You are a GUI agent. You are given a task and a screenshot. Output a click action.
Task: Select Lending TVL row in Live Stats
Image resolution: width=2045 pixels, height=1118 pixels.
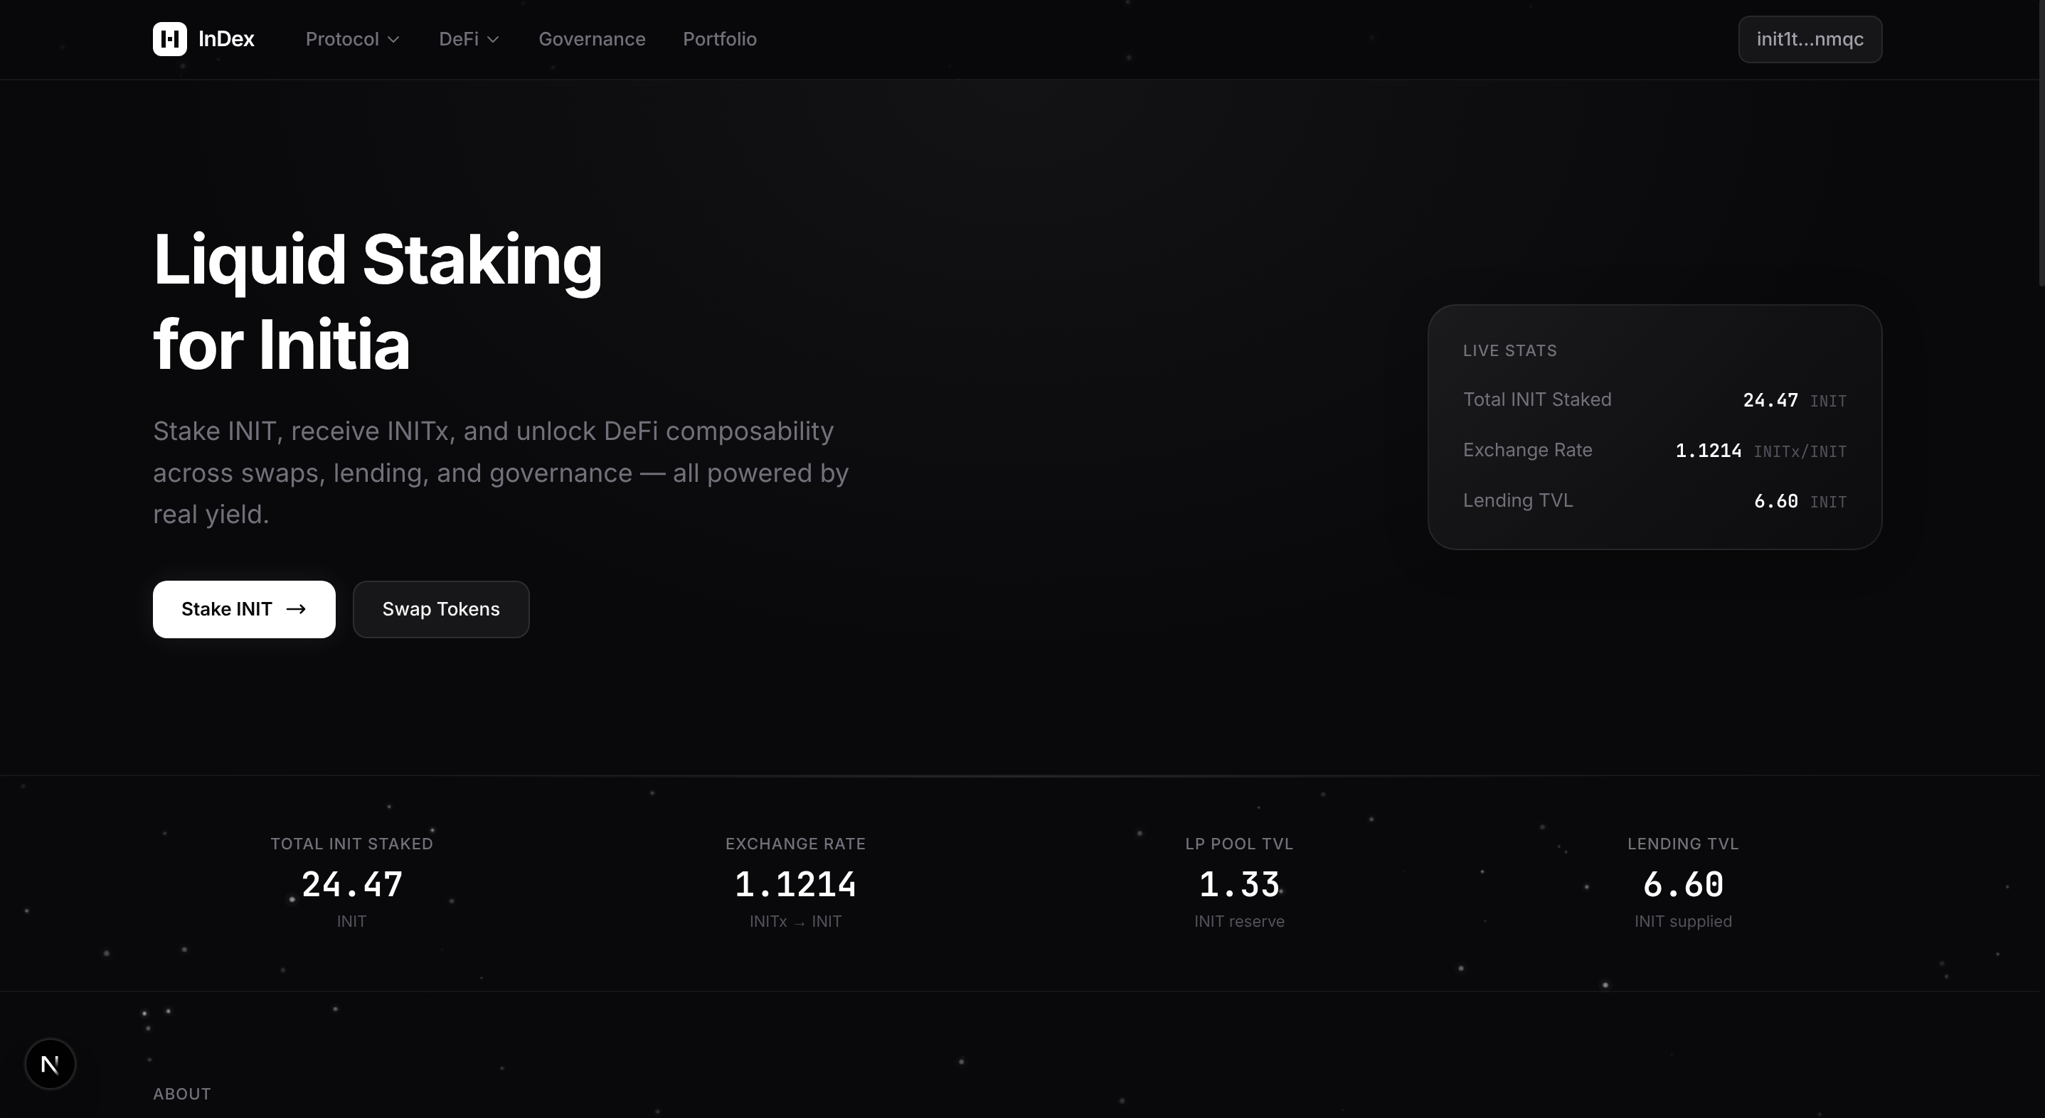[x=1654, y=500]
